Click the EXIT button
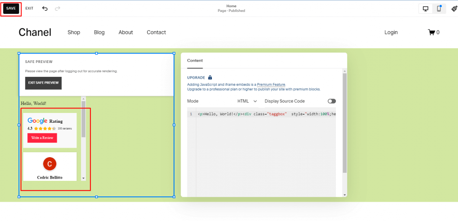Image resolution: width=458 pixels, height=221 pixels. click(x=29, y=8)
